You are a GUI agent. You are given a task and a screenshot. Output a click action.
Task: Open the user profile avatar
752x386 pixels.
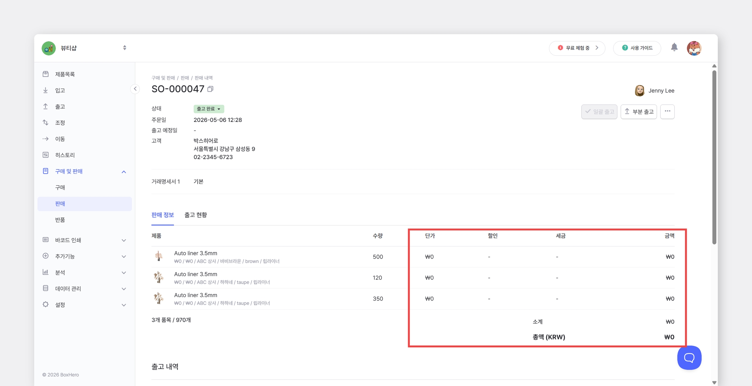point(694,48)
